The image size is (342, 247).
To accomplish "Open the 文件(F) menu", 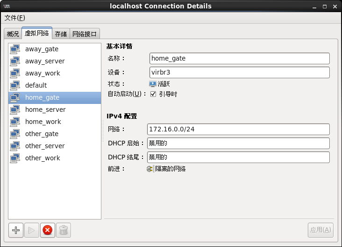I will coord(14,18).
